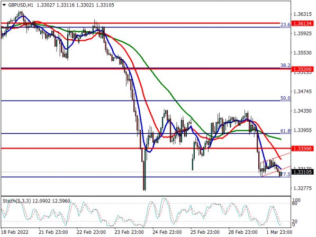Select the 1 Mar 23:00 time marker
This screenshot has width=316, height=237.
point(279,232)
